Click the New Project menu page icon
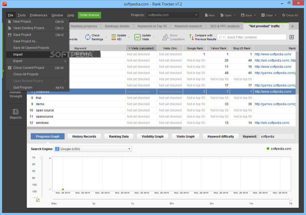Screen dimensions: 306x215 9,22
